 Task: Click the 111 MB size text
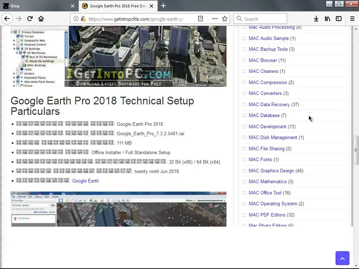coord(124,143)
